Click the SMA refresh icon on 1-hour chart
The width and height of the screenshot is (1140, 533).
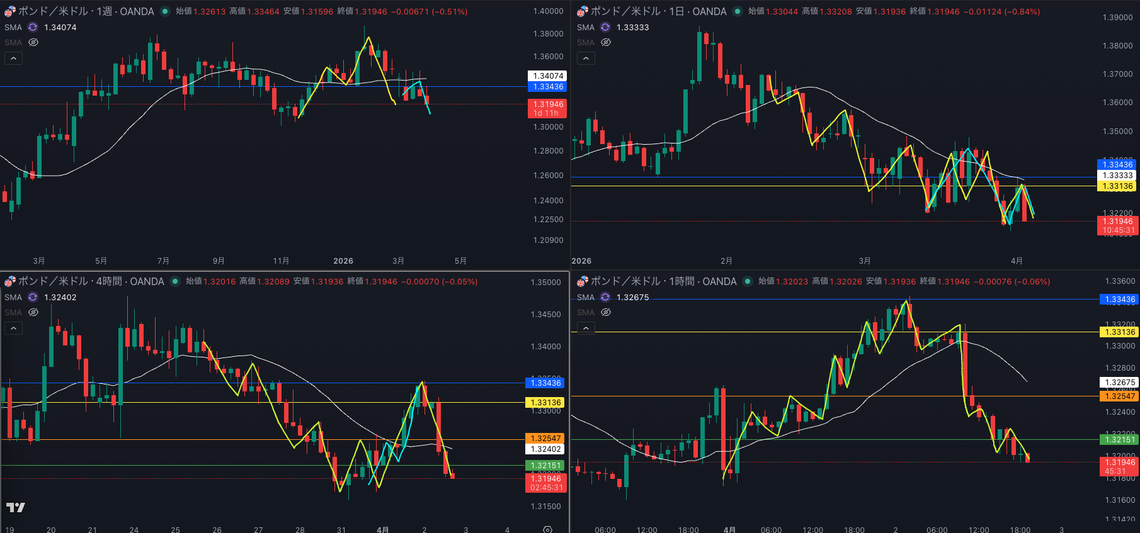point(605,297)
